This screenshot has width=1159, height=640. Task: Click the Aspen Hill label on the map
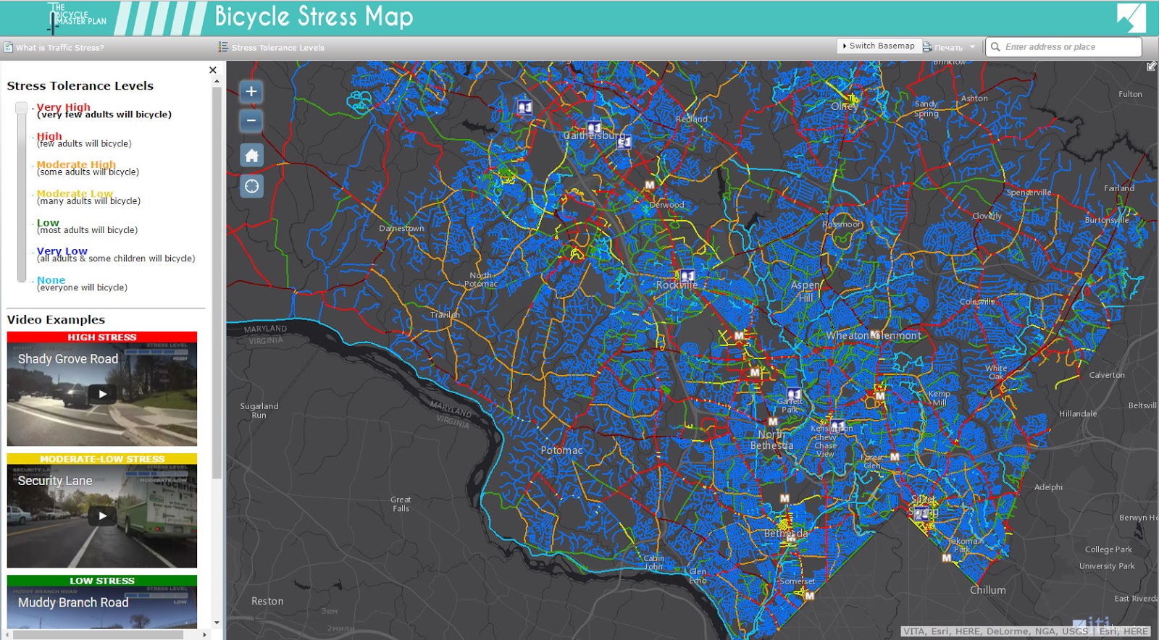[806, 291]
